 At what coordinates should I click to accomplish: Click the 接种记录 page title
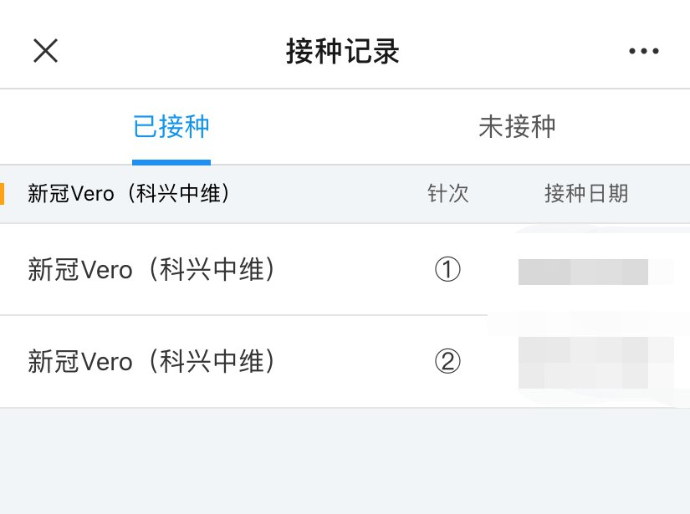click(x=343, y=51)
